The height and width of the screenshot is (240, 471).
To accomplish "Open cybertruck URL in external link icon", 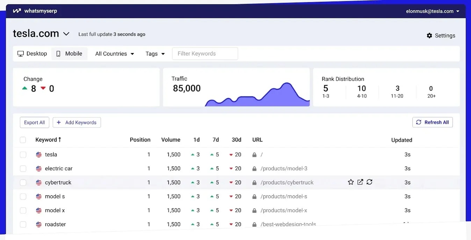I will [360, 182].
